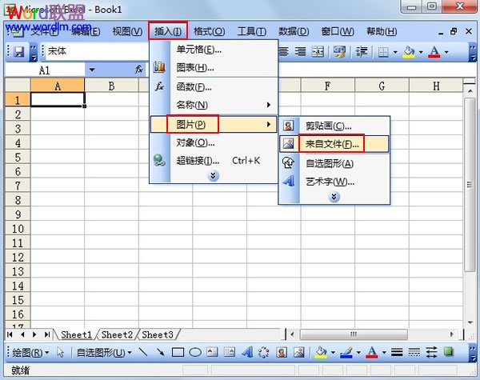Open the 帮助(H) Help menu
Viewport: 480px width, 380px height.
(x=382, y=31)
